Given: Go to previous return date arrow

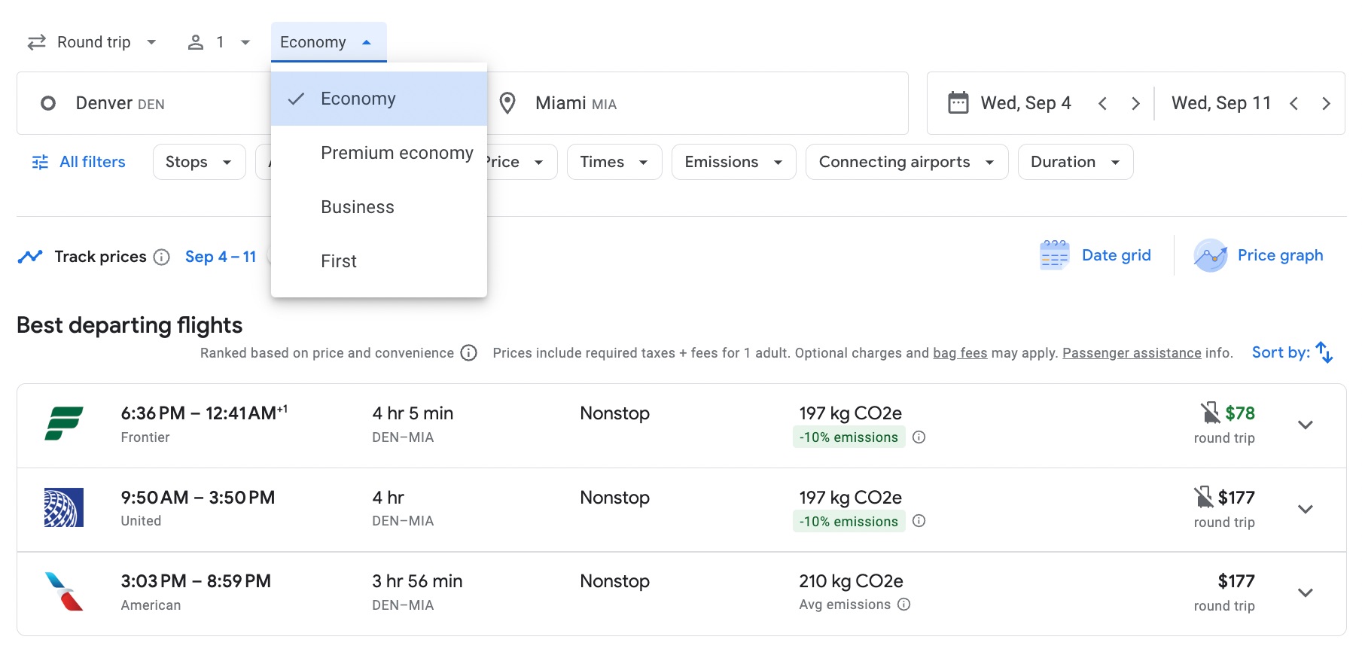Looking at the screenshot, I should pyautogui.click(x=1293, y=103).
